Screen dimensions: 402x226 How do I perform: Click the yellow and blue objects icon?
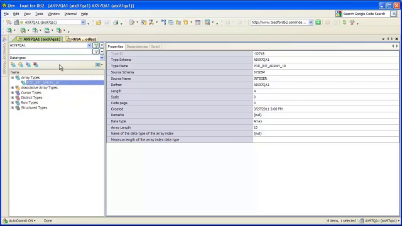click(178, 23)
